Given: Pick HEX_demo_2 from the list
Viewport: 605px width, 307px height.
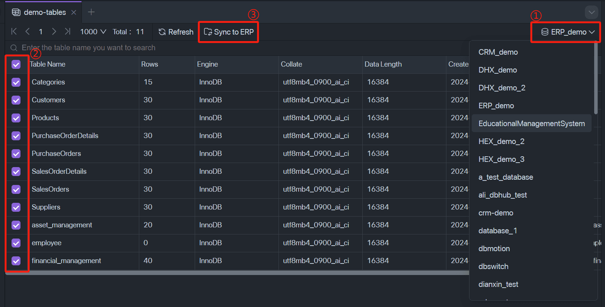Looking at the screenshot, I should point(531,141).
